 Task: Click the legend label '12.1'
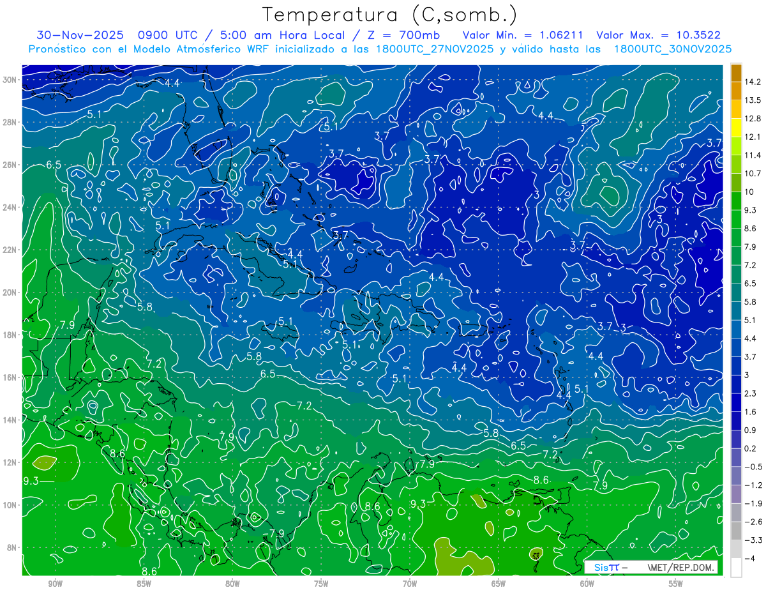pyautogui.click(x=753, y=137)
